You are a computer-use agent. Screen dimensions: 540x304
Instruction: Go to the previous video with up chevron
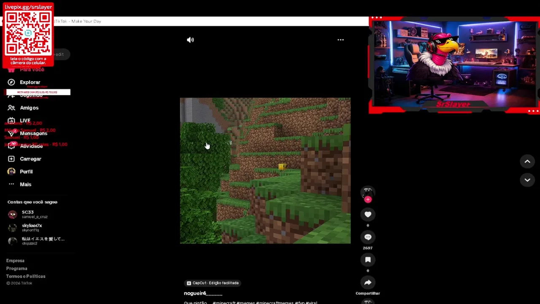527,161
